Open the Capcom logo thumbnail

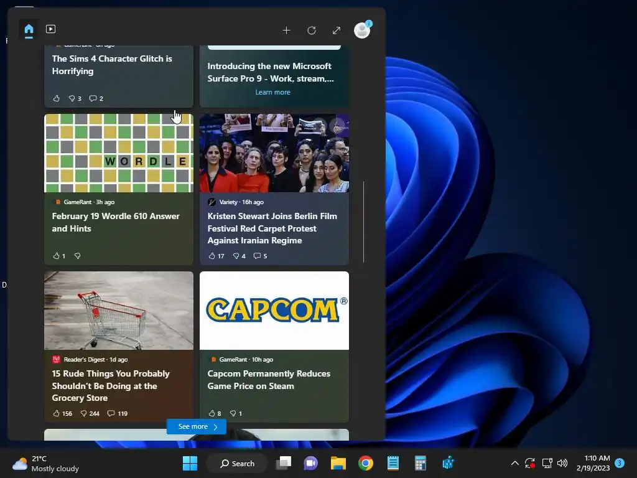[274, 311]
